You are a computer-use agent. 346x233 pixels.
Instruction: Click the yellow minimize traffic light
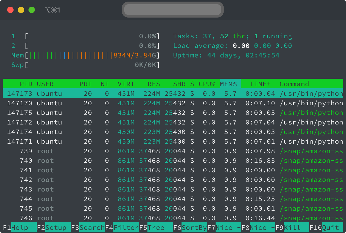click(21, 10)
